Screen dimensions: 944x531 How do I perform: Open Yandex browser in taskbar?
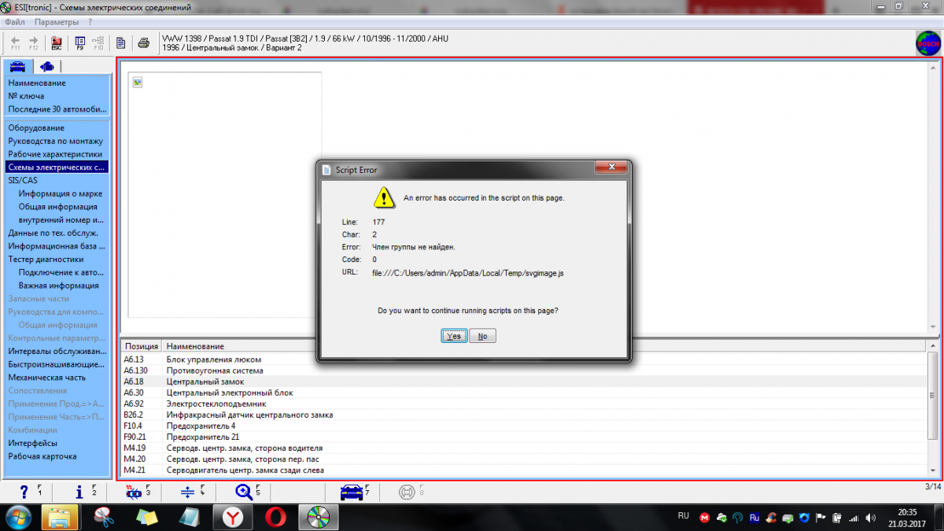pos(233,517)
